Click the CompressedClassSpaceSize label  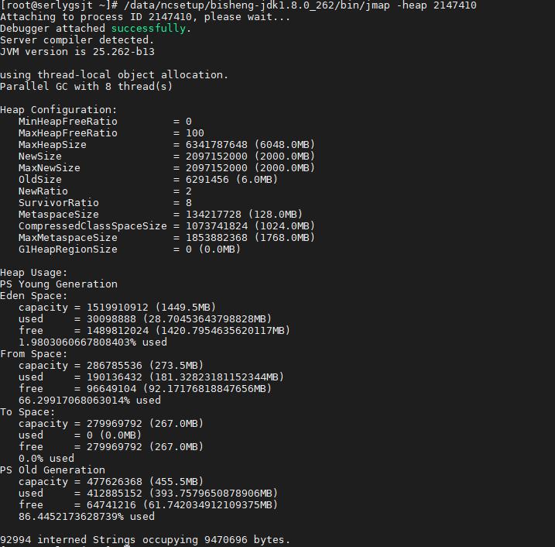pyautogui.click(x=93, y=226)
